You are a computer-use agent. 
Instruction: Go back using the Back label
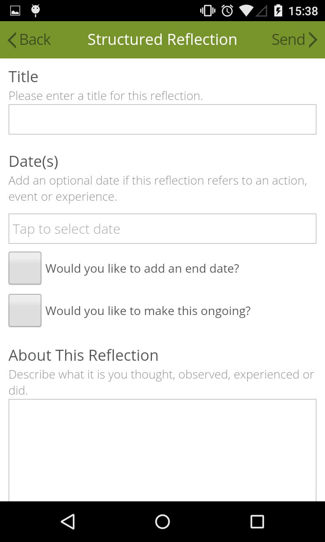[35, 40]
